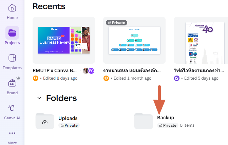The height and width of the screenshot is (145, 228).
Task: Launch the Canva AI icon
Action: (12, 108)
